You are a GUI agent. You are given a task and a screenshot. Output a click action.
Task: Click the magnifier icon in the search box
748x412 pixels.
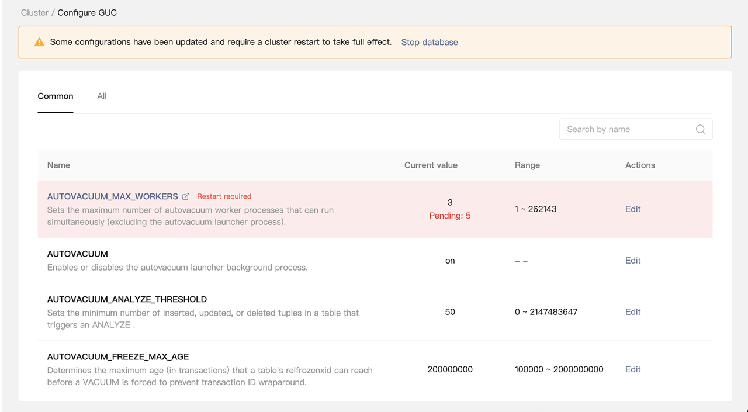(700, 130)
